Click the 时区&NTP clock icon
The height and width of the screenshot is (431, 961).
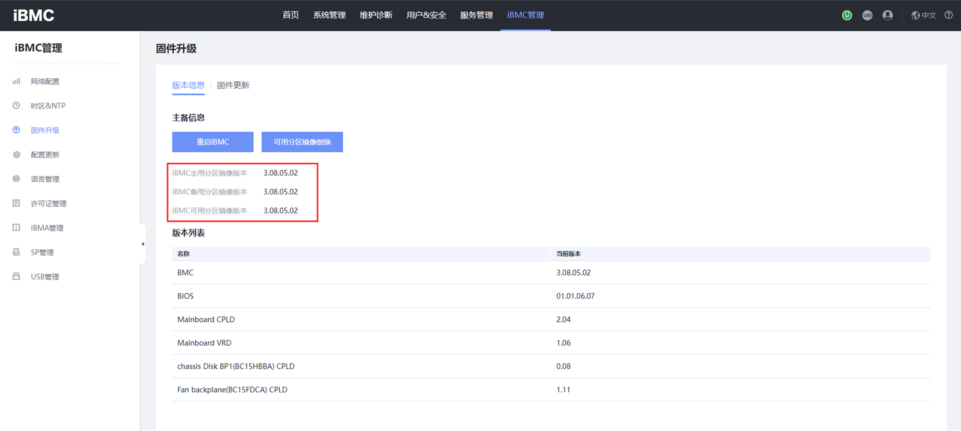point(16,106)
